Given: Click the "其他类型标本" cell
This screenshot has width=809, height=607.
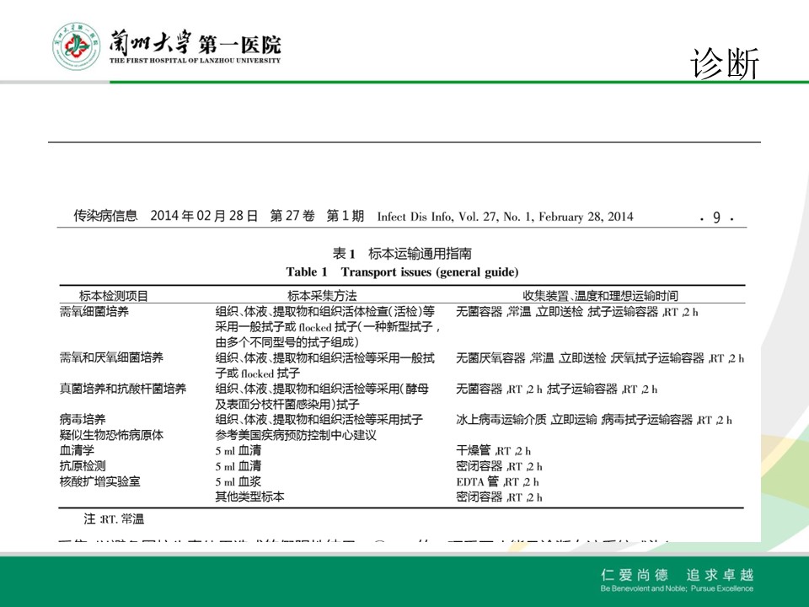Looking at the screenshot, I should 249,497.
